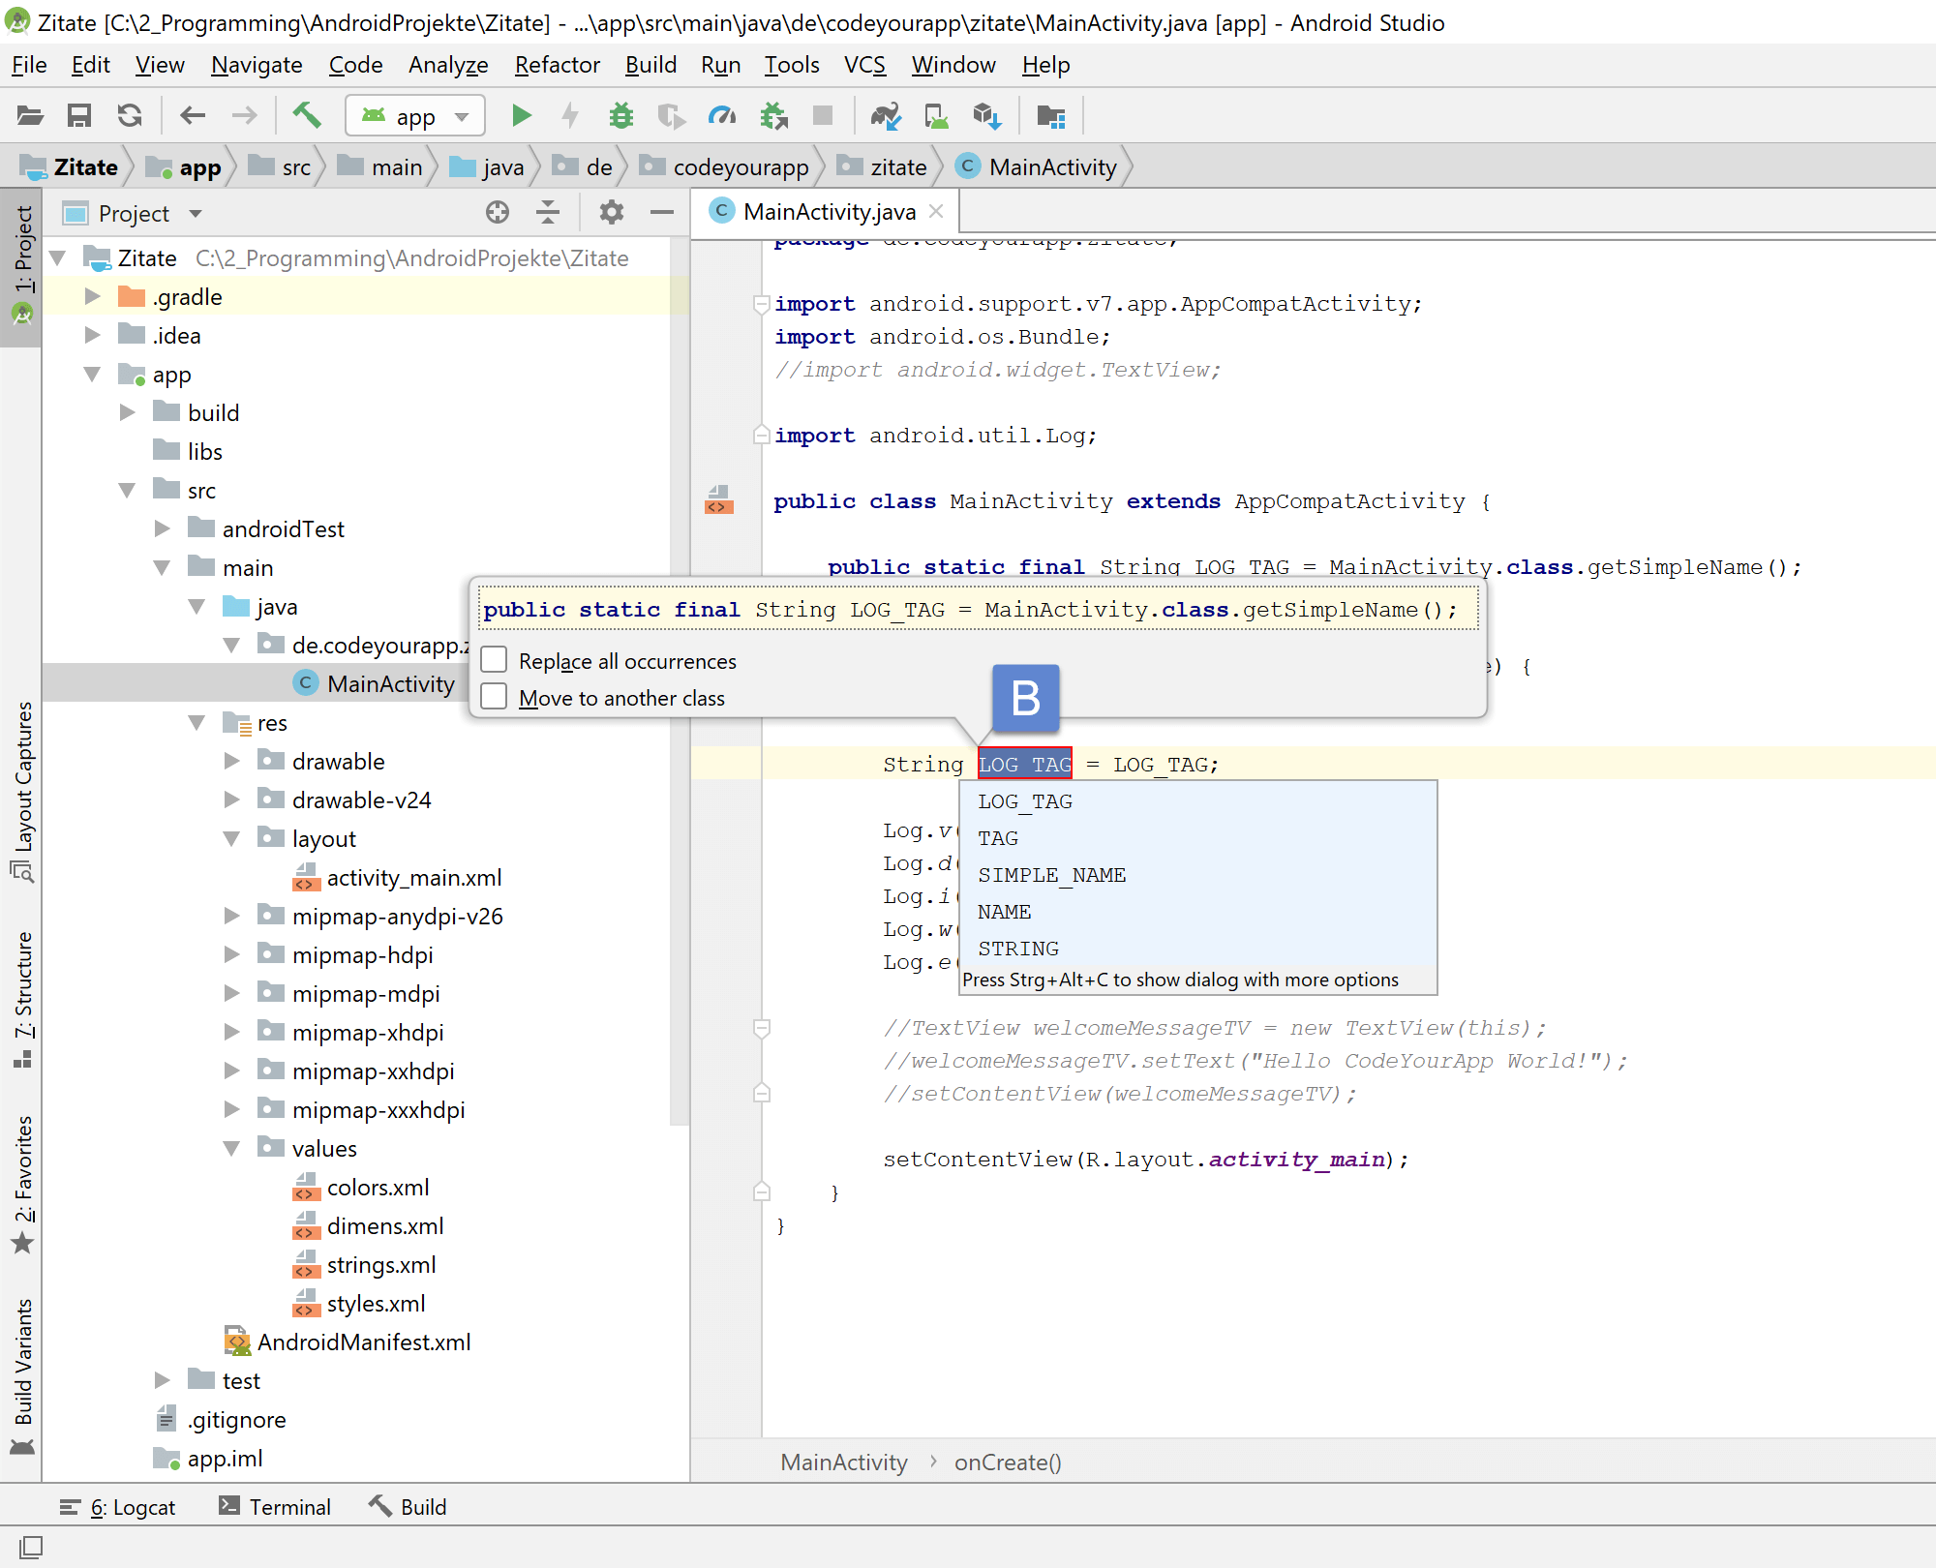Open the app run configuration dropdown
Viewport: 1936px width, 1568px height.
coord(415,116)
